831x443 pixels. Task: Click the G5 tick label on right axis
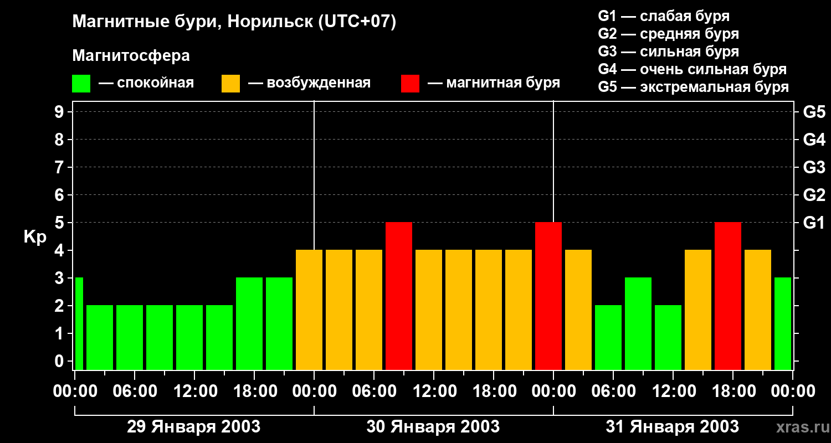click(814, 112)
